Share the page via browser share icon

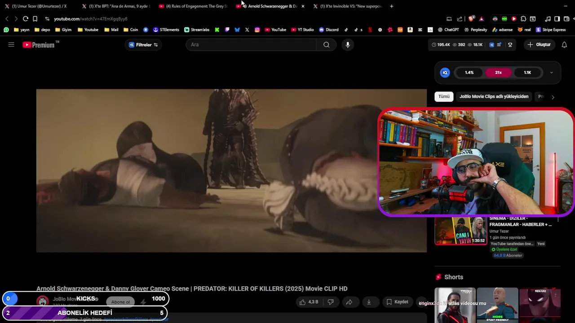(460, 19)
